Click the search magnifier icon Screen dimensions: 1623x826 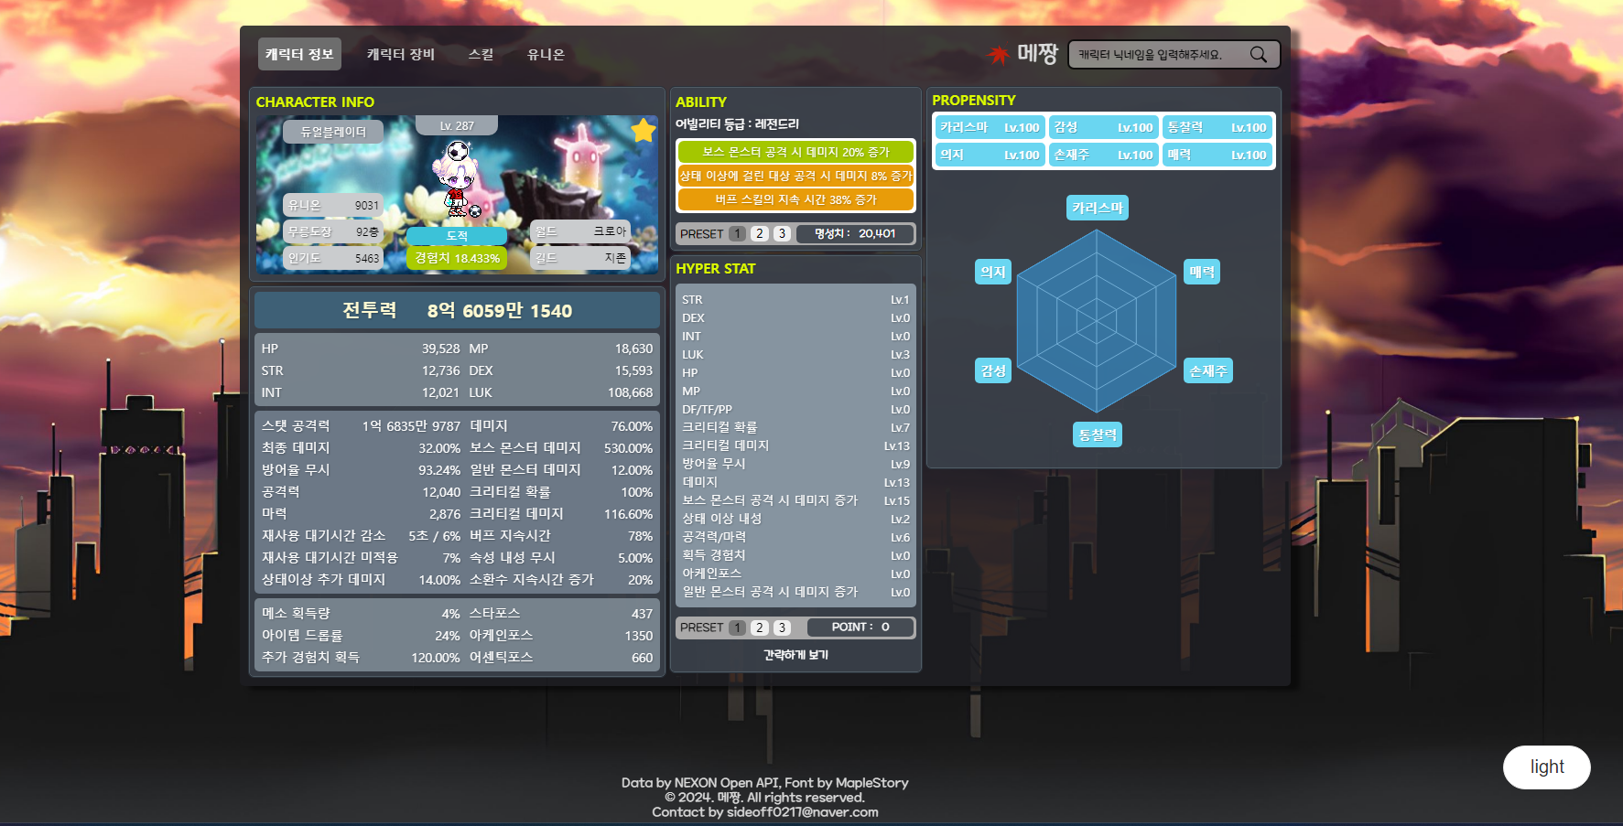1259,55
